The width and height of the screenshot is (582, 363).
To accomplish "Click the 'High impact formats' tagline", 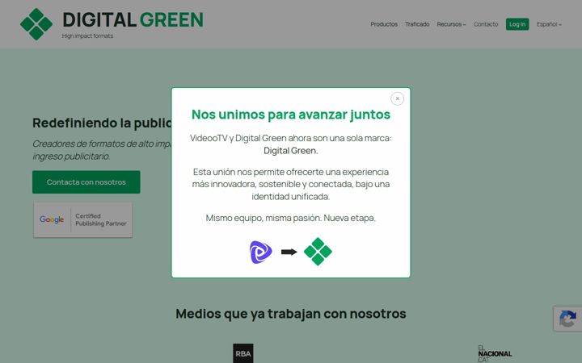I will click(87, 36).
